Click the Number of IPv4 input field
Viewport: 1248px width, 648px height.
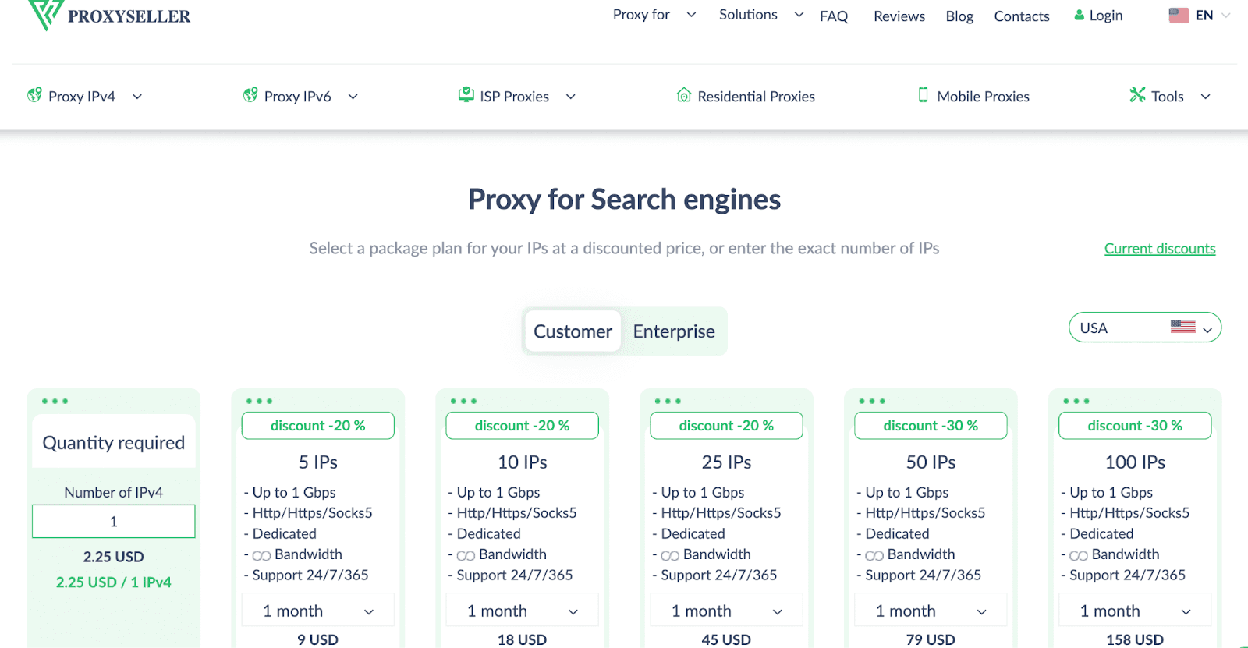114,521
